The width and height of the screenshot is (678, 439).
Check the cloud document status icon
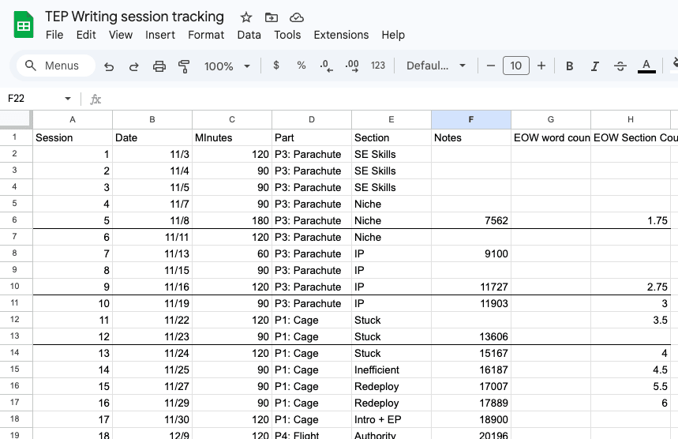click(x=297, y=17)
